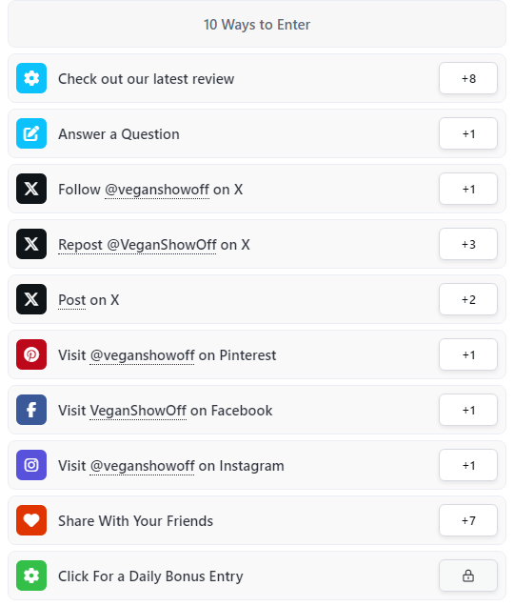Screen dimensions: 514x606
Task: Click the lock button on Daily Bonus Entry
Action: [468, 576]
